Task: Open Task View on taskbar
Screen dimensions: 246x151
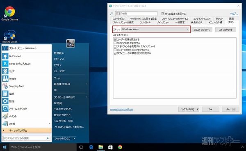Action: click(81, 147)
